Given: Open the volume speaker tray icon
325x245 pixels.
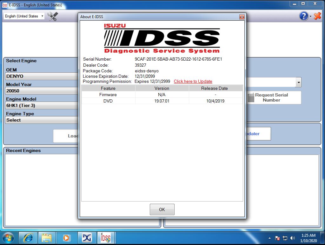Looking at the screenshot, I should click(292, 238).
